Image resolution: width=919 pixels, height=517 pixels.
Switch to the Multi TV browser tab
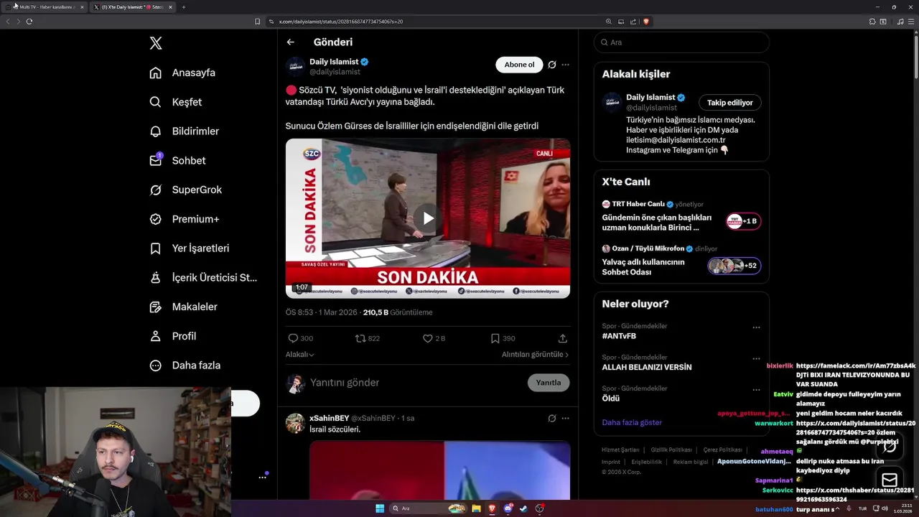pyautogui.click(x=45, y=7)
